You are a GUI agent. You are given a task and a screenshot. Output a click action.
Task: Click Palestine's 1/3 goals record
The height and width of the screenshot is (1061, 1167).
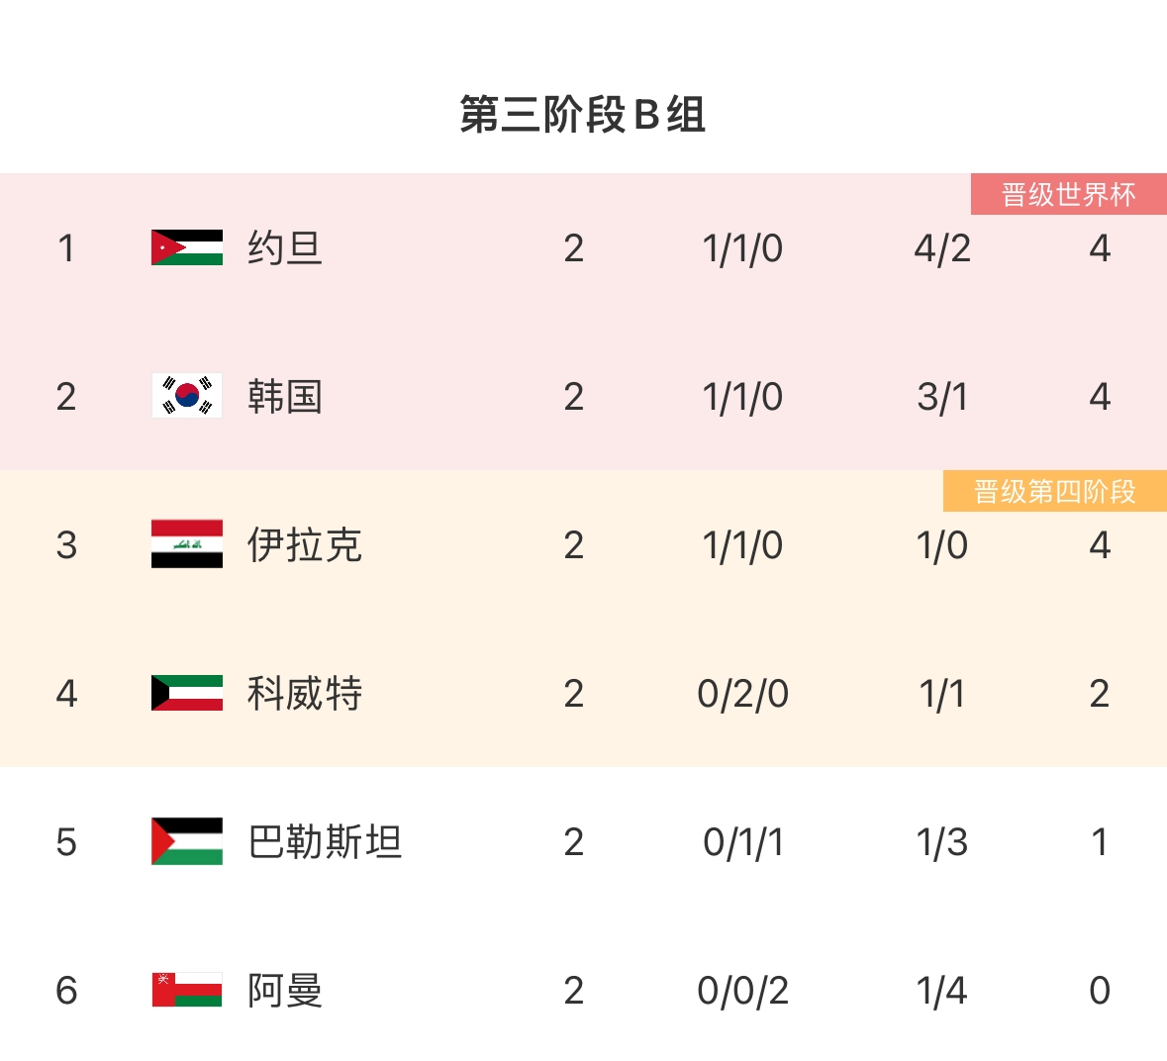(942, 841)
